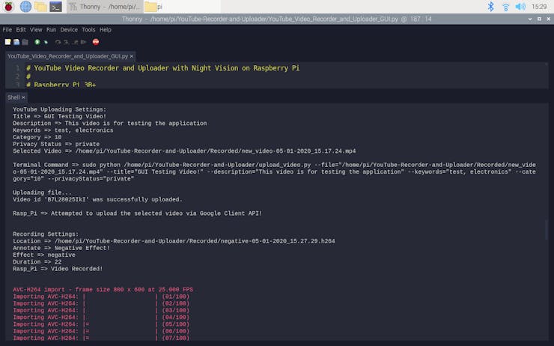The height and width of the screenshot is (346, 554).
Task: Open the Device menu
Action: pyautogui.click(x=69, y=30)
